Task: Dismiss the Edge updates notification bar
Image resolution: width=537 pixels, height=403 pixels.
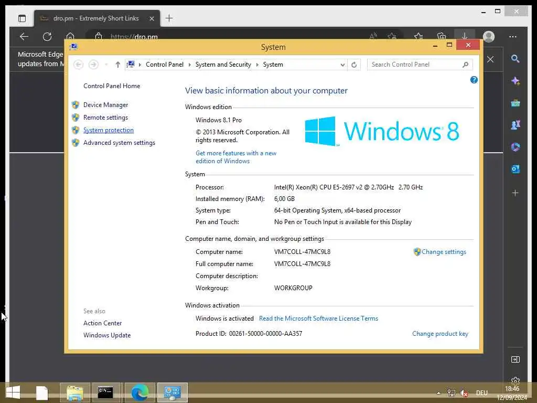Action: pos(490,59)
